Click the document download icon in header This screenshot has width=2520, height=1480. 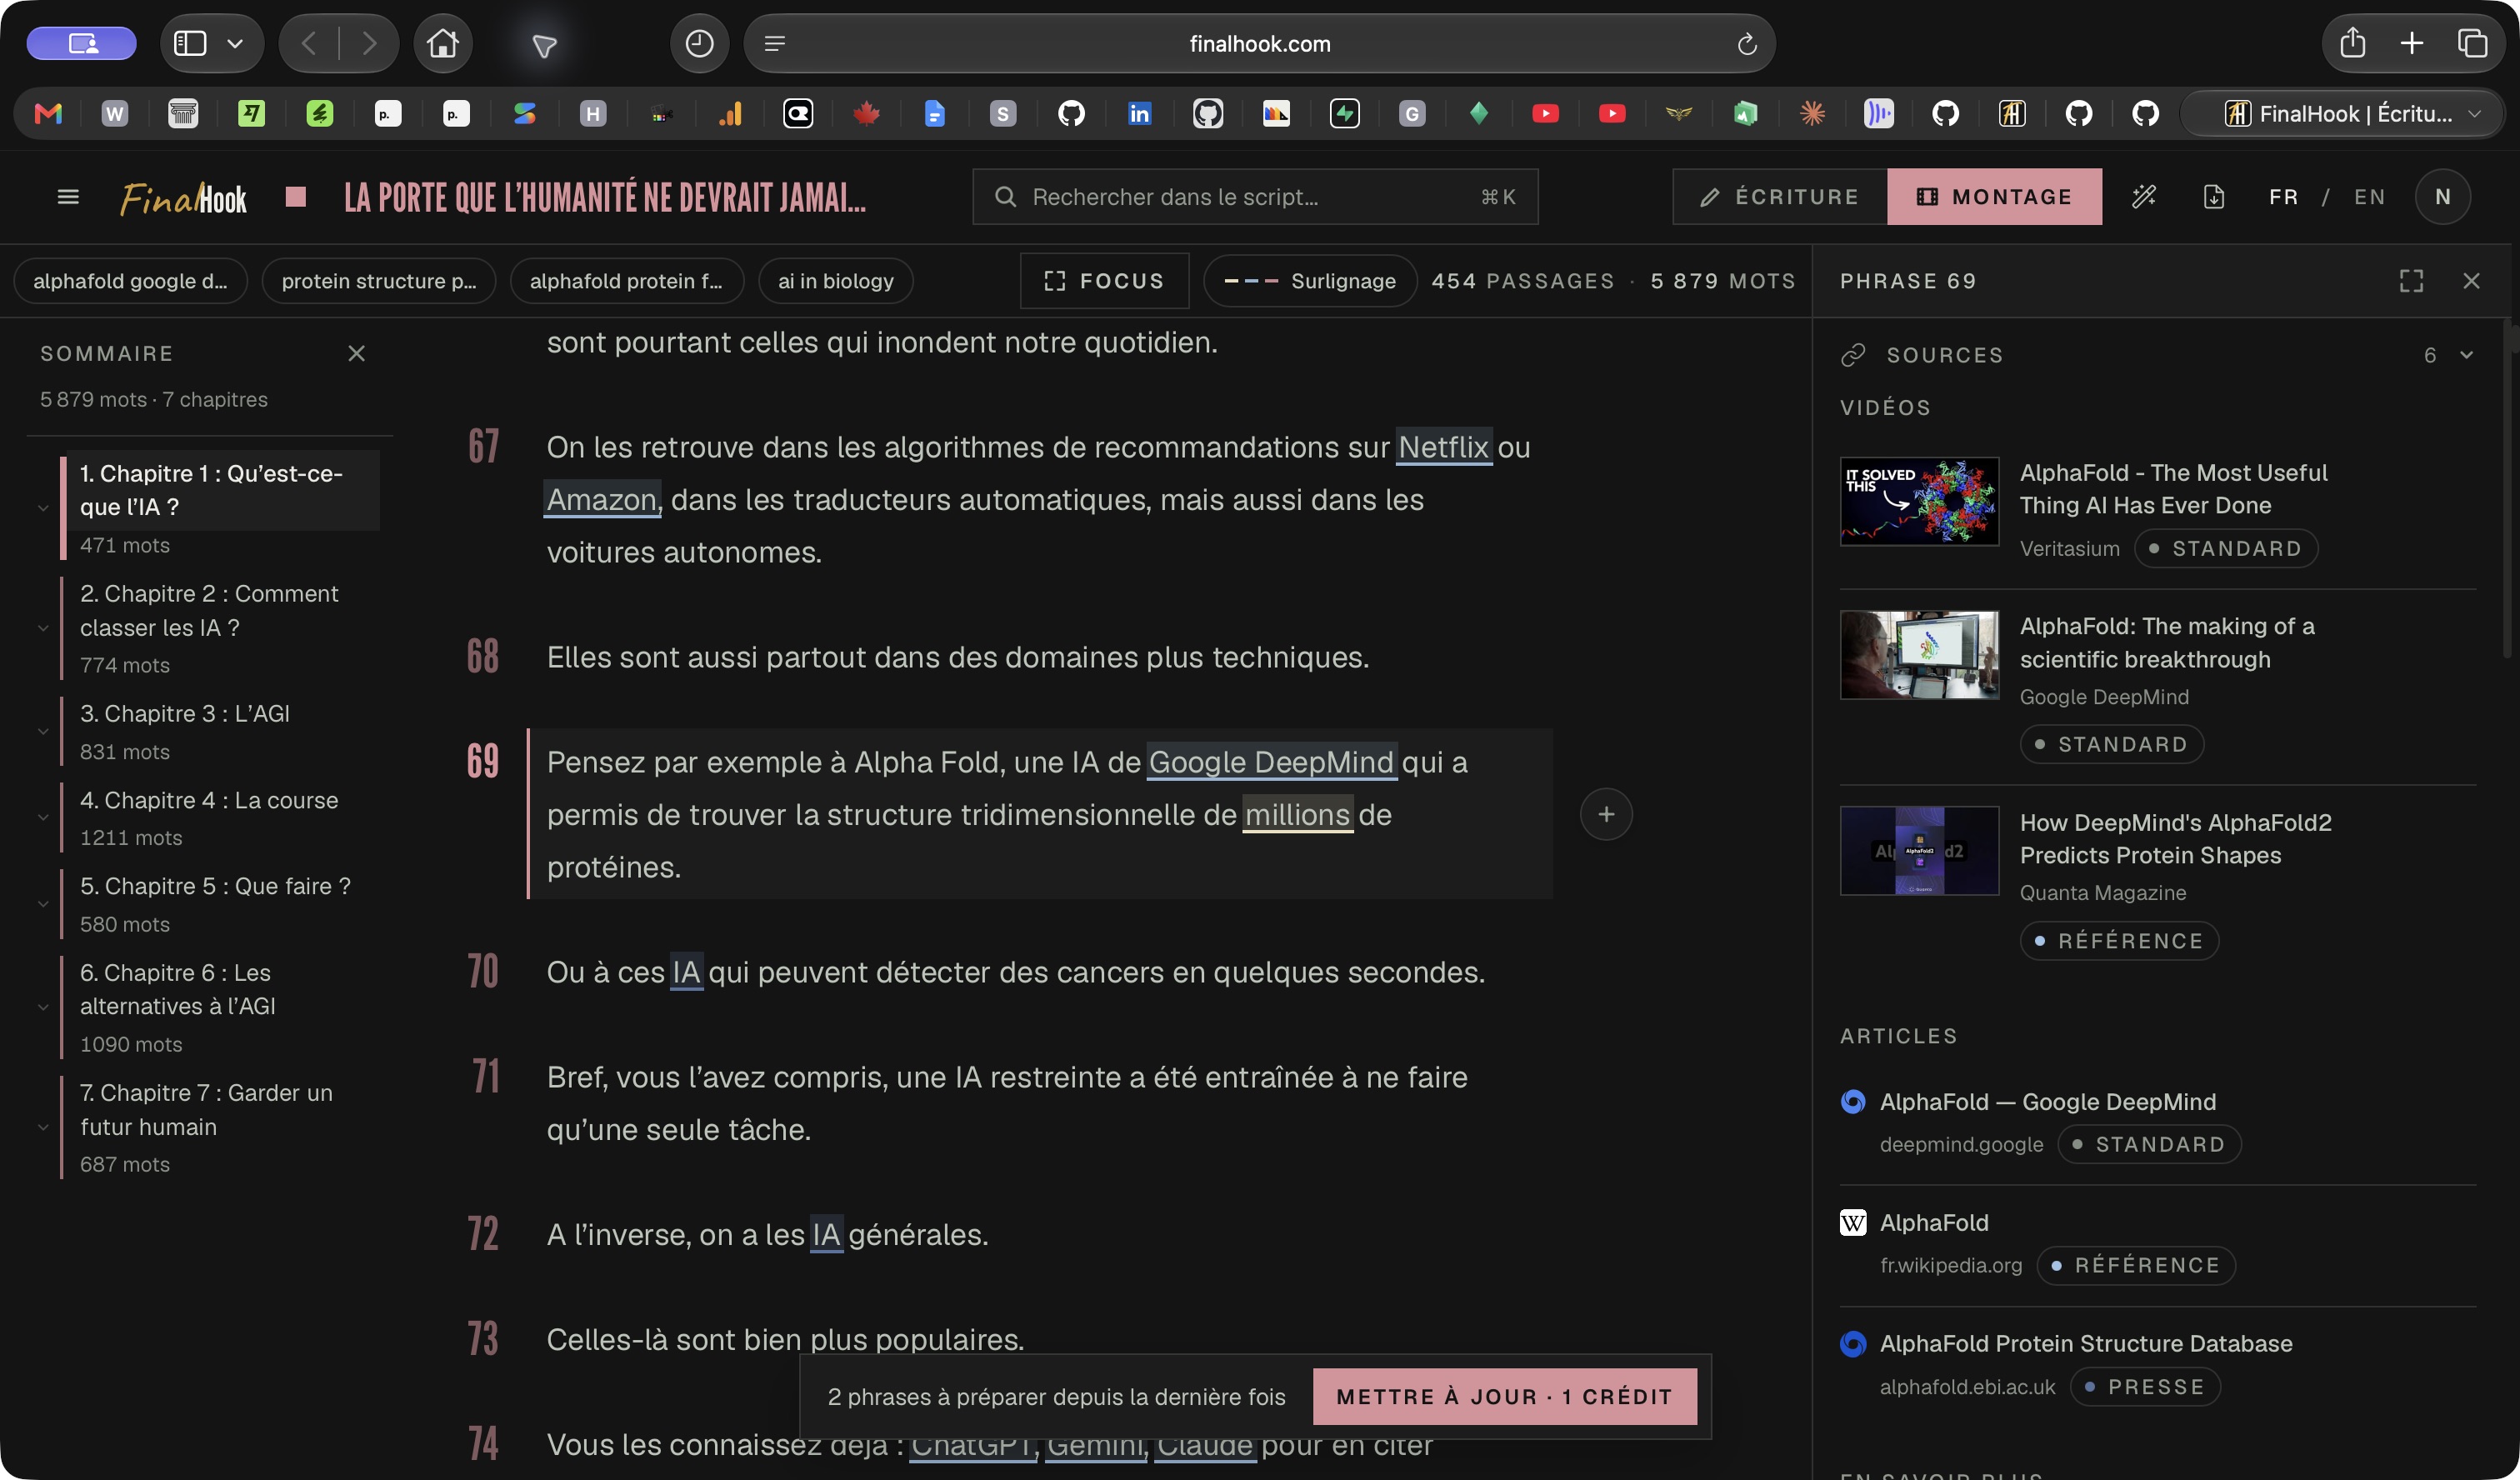2214,197
